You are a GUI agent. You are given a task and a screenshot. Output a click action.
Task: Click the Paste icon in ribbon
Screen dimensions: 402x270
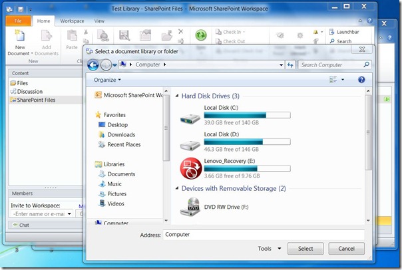click(x=72, y=35)
